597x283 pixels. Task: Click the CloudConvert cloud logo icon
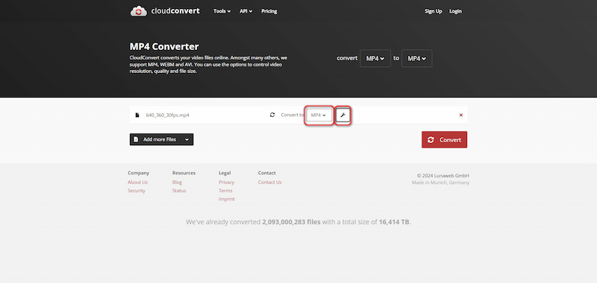click(x=138, y=11)
